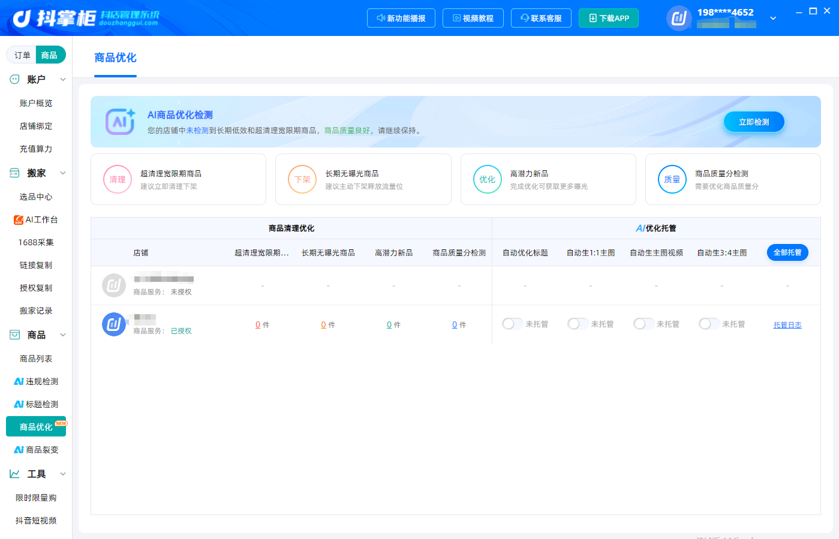Open 授权复制 menu item
This screenshot has width=839, height=539.
coord(36,288)
